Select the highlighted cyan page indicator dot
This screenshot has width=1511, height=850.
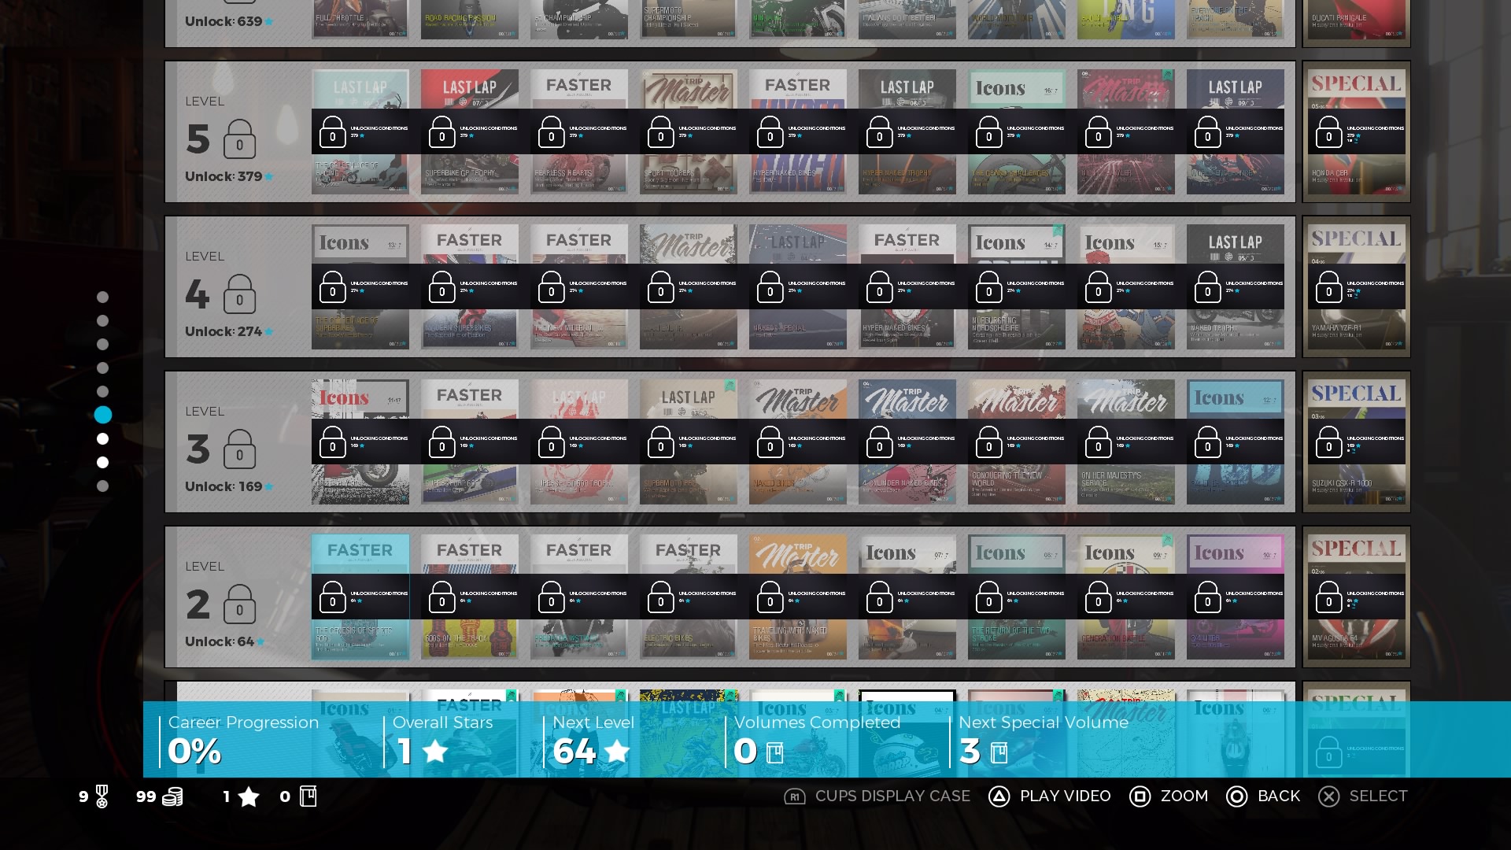click(102, 415)
